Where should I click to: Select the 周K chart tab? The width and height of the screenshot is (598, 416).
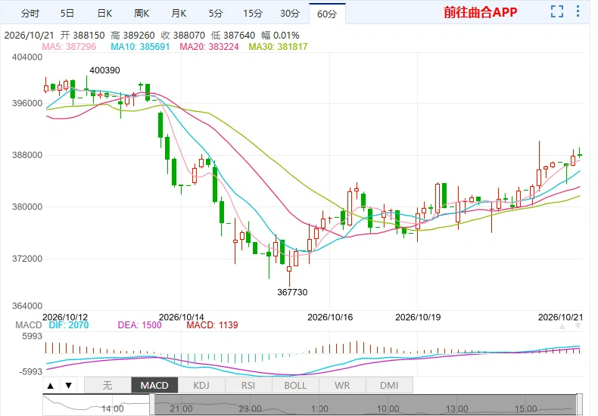click(142, 14)
